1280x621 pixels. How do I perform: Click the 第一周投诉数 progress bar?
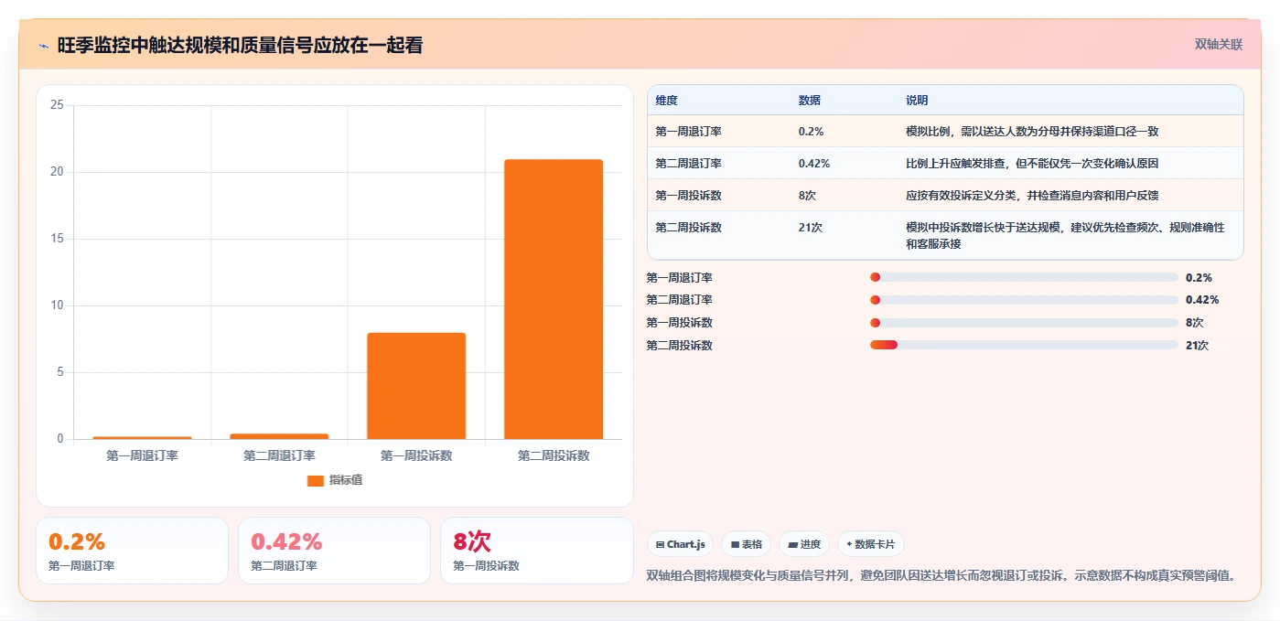pyautogui.click(x=1024, y=323)
